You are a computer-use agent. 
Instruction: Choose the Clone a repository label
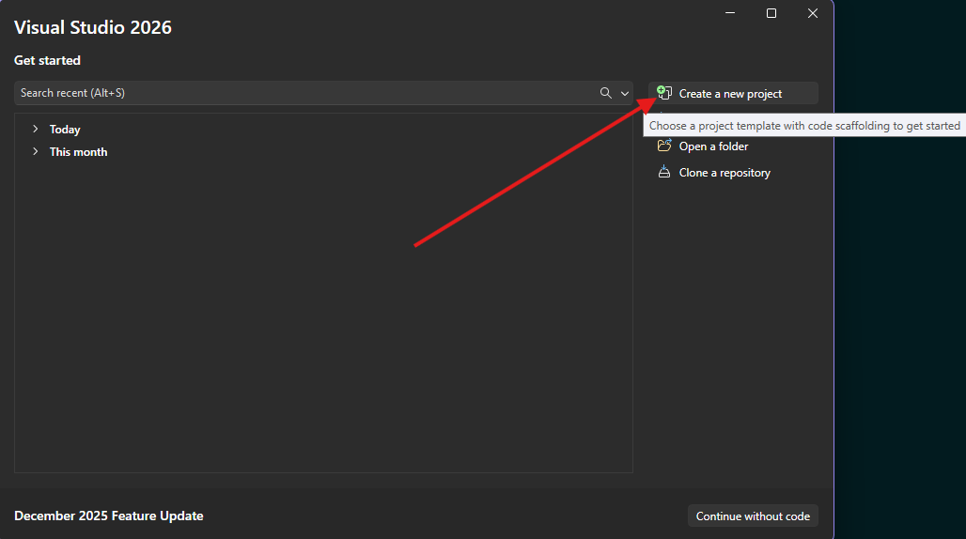point(724,173)
